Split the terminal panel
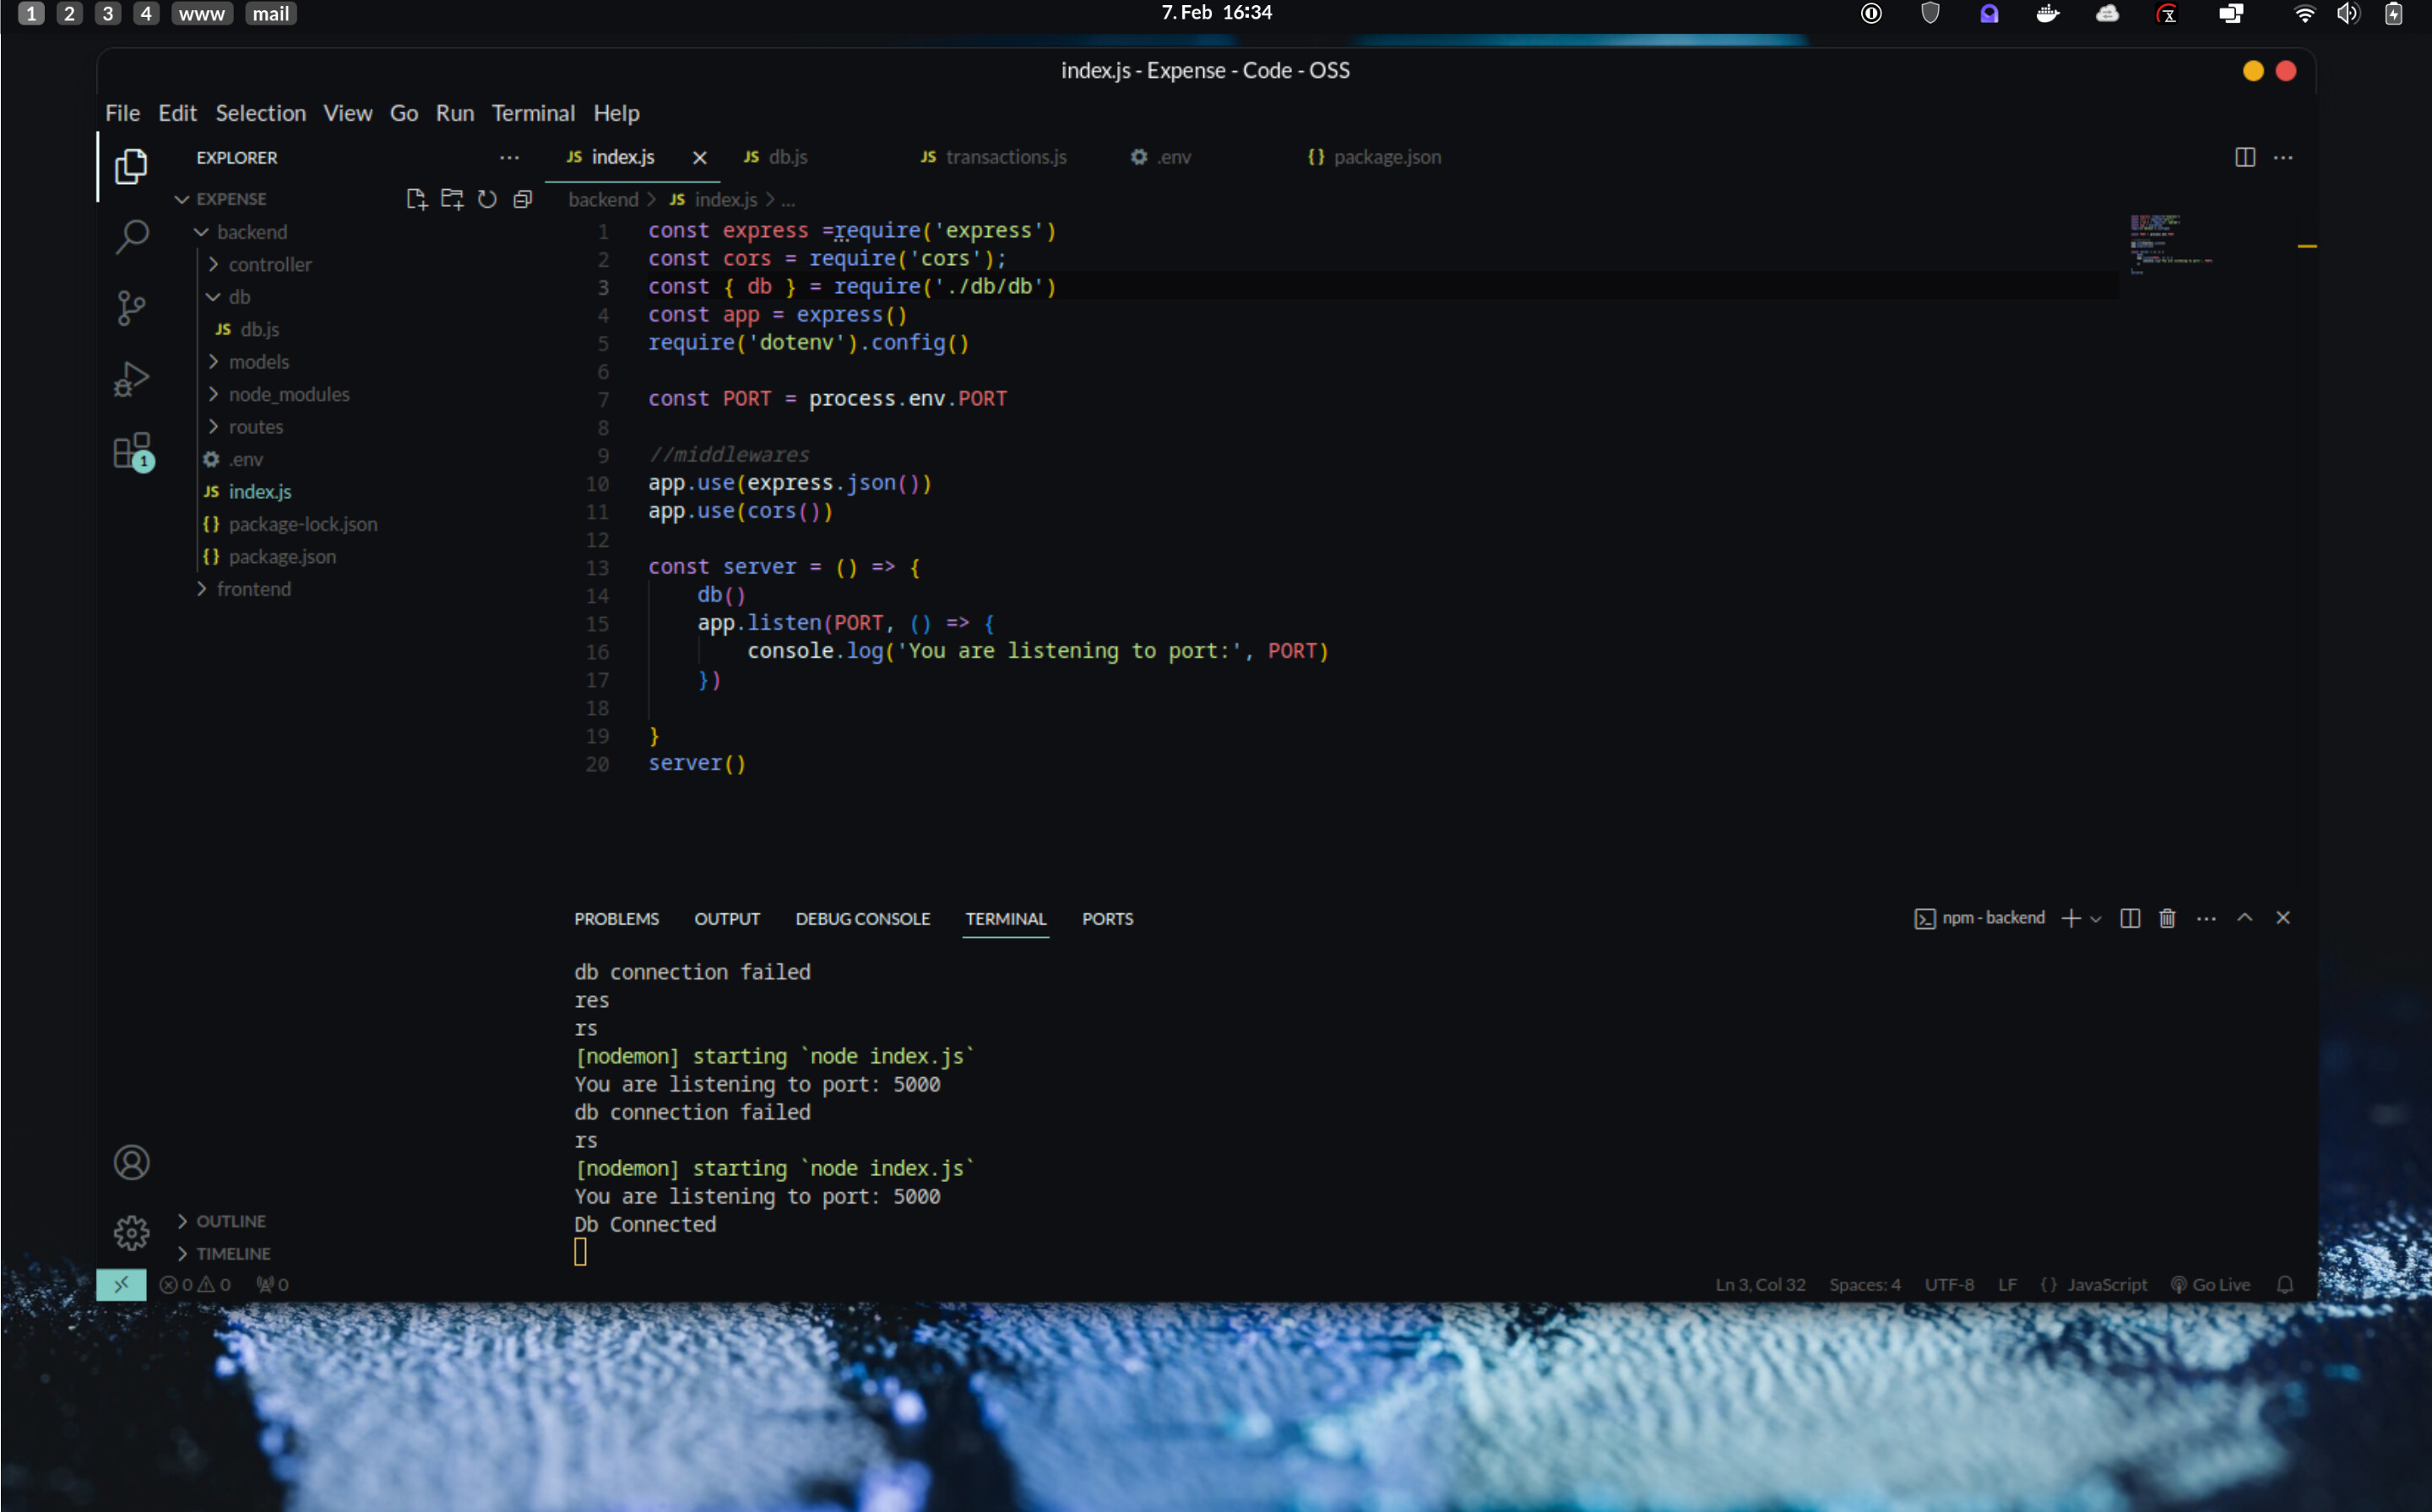The height and width of the screenshot is (1512, 2432). pos(2130,918)
